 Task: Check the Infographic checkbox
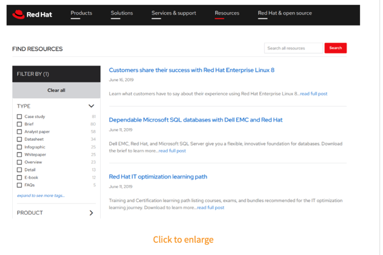click(19, 147)
